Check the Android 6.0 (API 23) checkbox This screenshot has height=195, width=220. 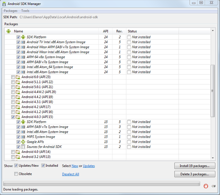tap(13, 77)
